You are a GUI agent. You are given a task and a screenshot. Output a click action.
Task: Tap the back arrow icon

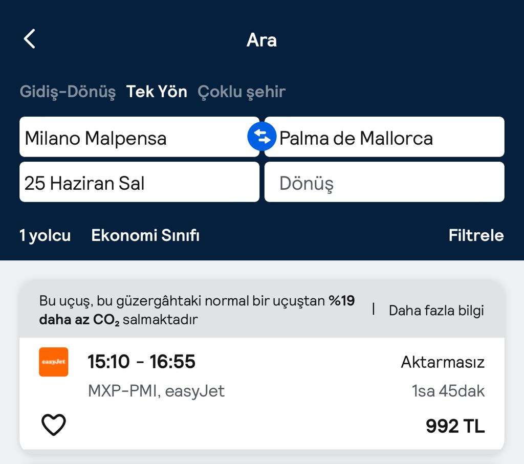[x=30, y=39]
